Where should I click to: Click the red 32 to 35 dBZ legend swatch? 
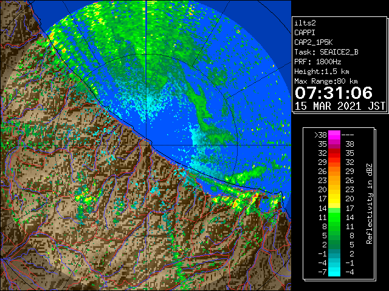click(334, 153)
